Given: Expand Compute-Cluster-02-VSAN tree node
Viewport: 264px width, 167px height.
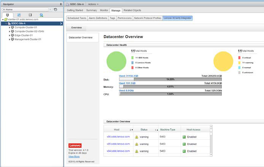Looking at the screenshot, I should click(x=10, y=32).
